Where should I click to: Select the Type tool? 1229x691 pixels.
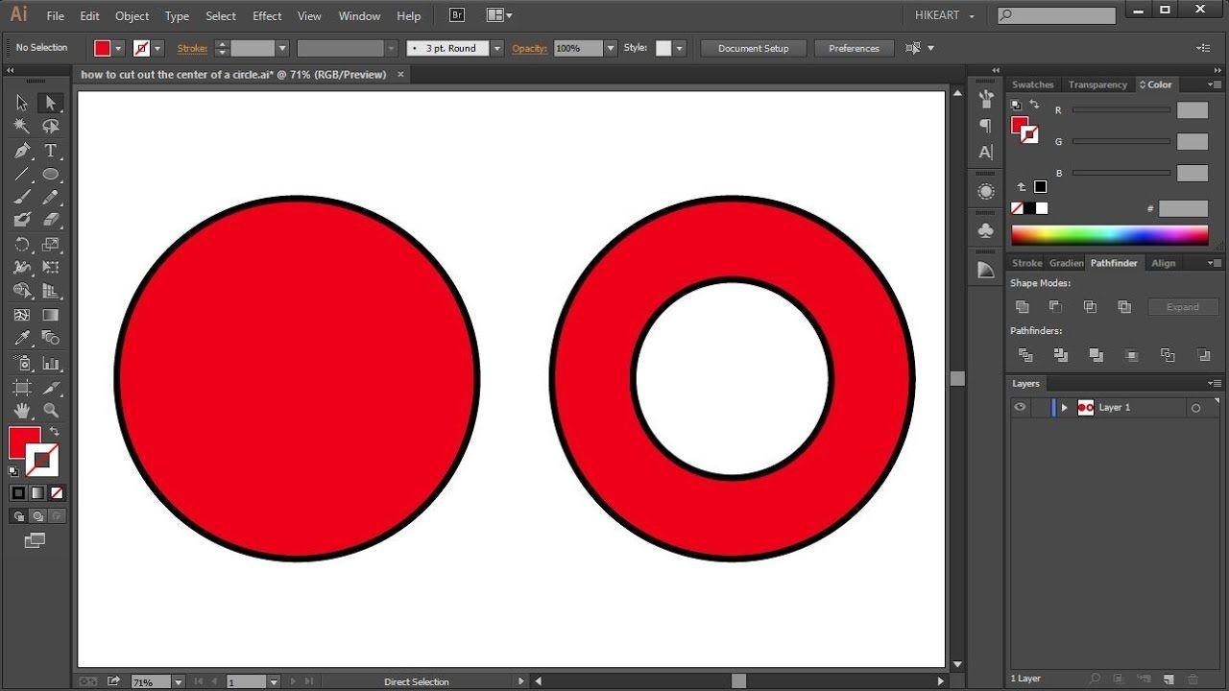tap(50, 151)
